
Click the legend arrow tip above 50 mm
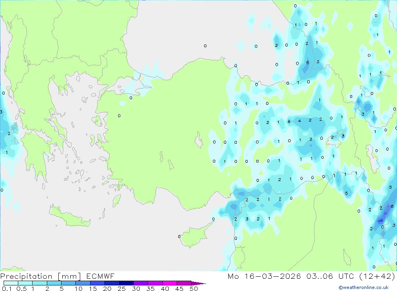pos(198,283)
